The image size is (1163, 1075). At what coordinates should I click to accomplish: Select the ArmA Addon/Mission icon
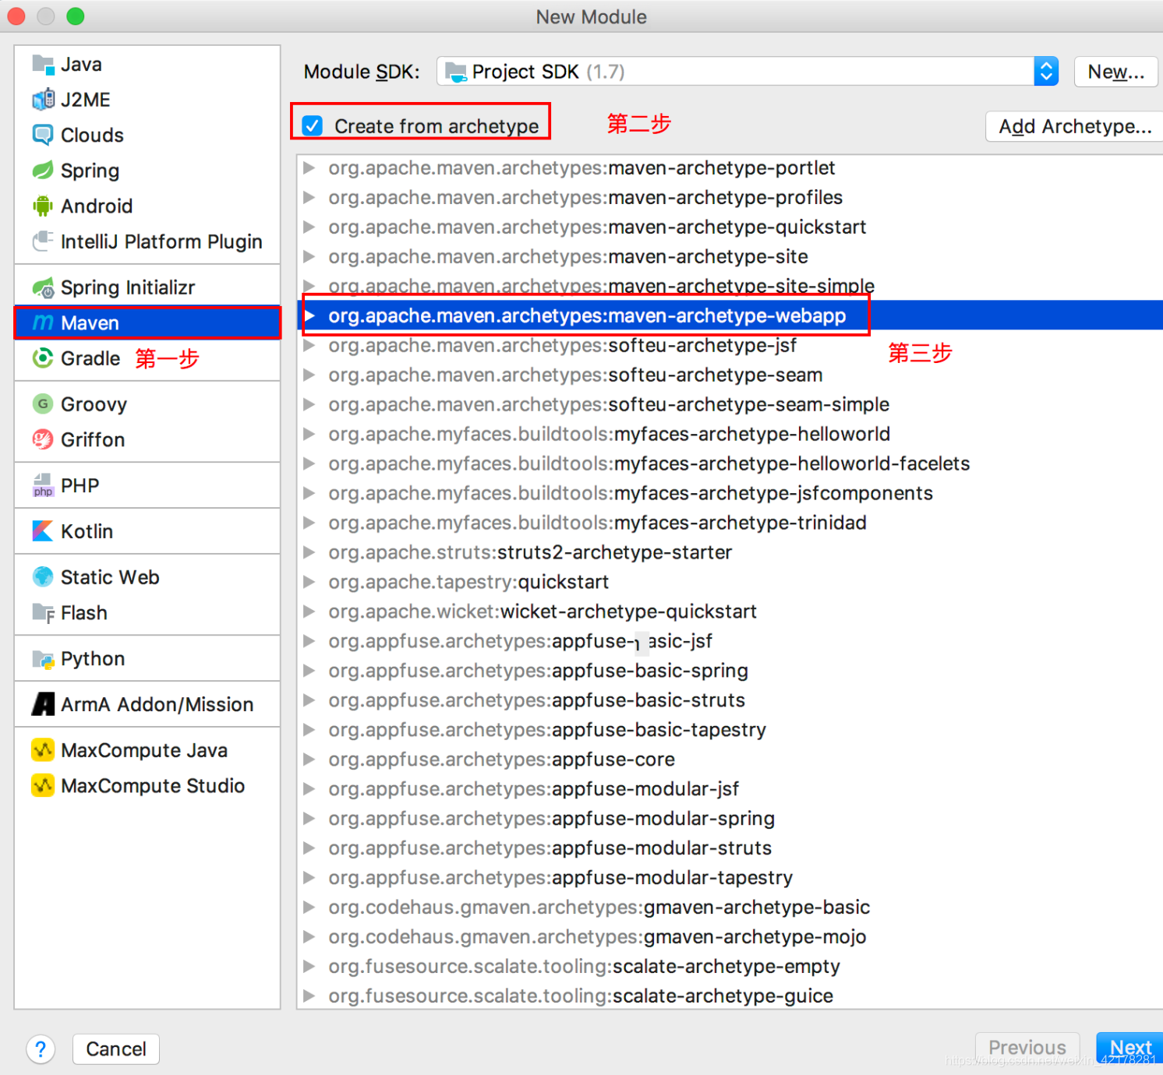(x=43, y=704)
